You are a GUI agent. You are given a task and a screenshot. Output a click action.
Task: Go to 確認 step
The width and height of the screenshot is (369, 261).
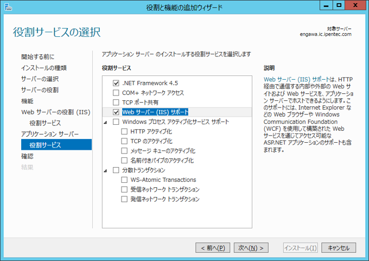[x=27, y=156]
